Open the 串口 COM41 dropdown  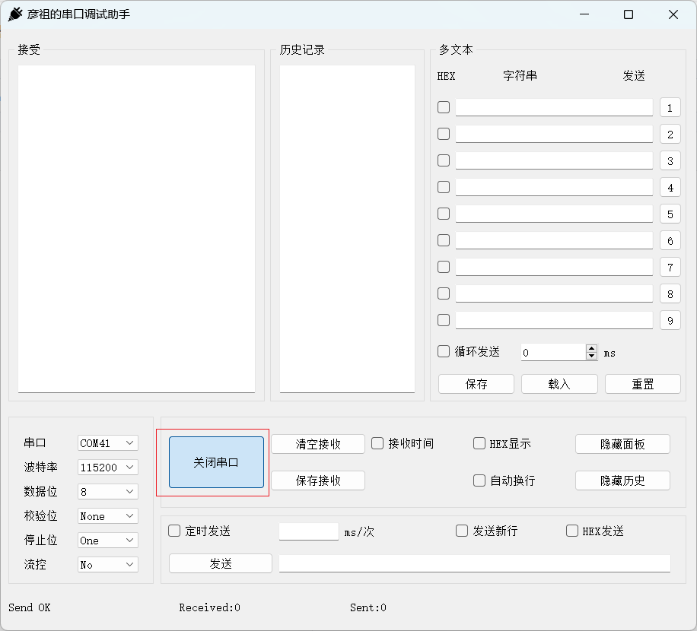107,442
